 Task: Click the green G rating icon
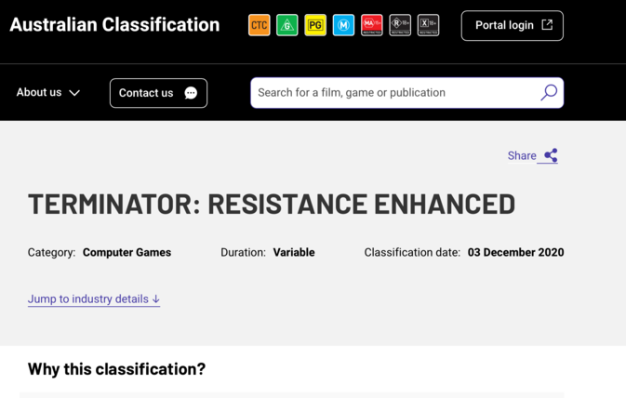pyautogui.click(x=287, y=25)
